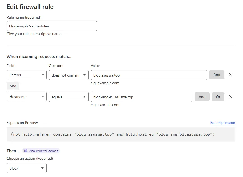Click the 'Choose an action (Required)' label
Viewport: 243px width, 177px height.
30,159
